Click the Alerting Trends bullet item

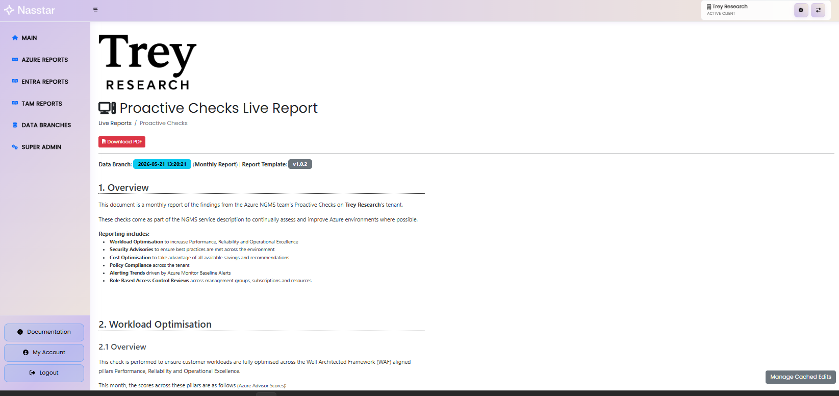(170, 273)
